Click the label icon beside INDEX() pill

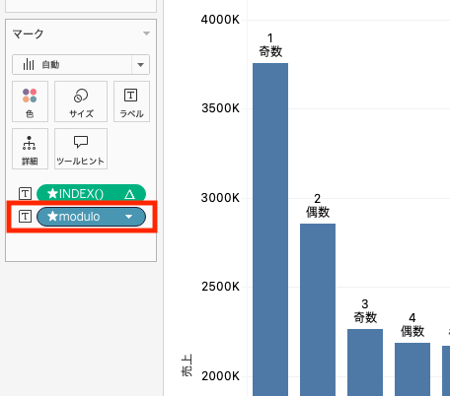tap(25, 194)
